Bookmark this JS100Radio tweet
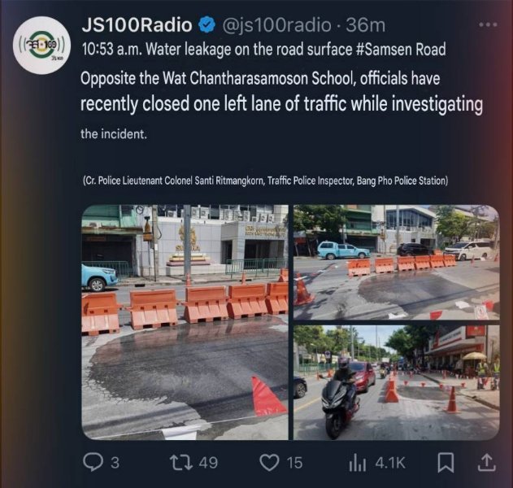513x488 pixels. pyautogui.click(x=446, y=463)
